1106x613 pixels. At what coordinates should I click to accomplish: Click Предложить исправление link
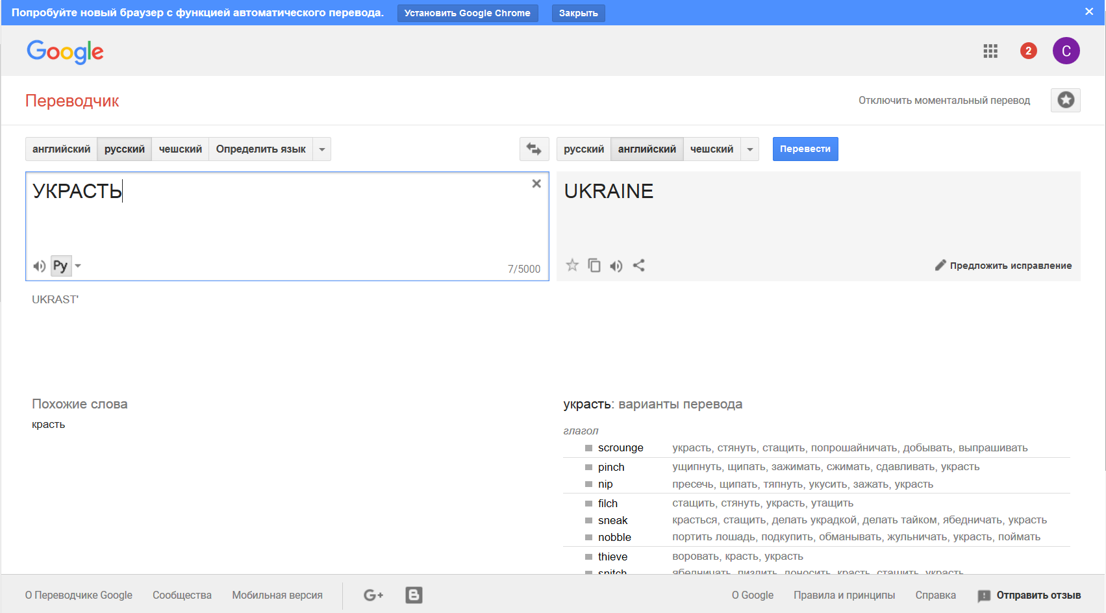pos(1011,265)
